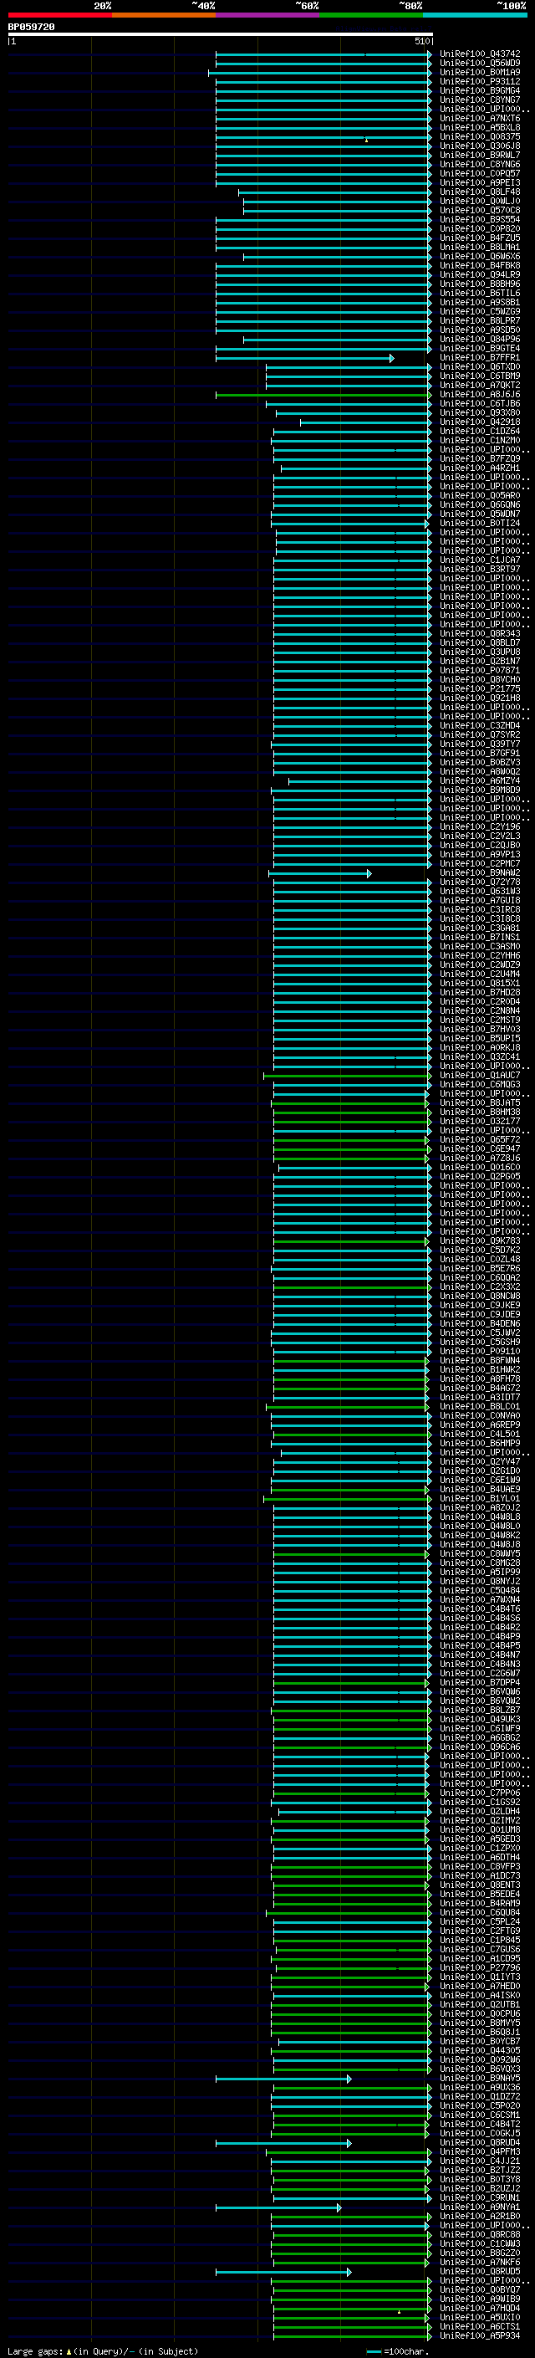Click the yellow gap triangle in the legend
Viewport: 535px width, 2358px height.
click(x=69, y=2351)
